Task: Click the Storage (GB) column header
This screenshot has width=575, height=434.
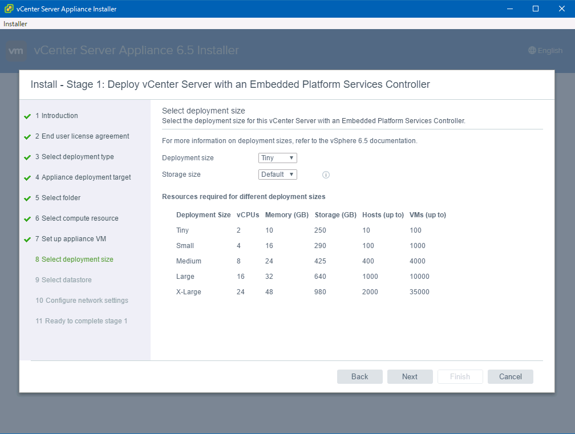Action: 335,215
